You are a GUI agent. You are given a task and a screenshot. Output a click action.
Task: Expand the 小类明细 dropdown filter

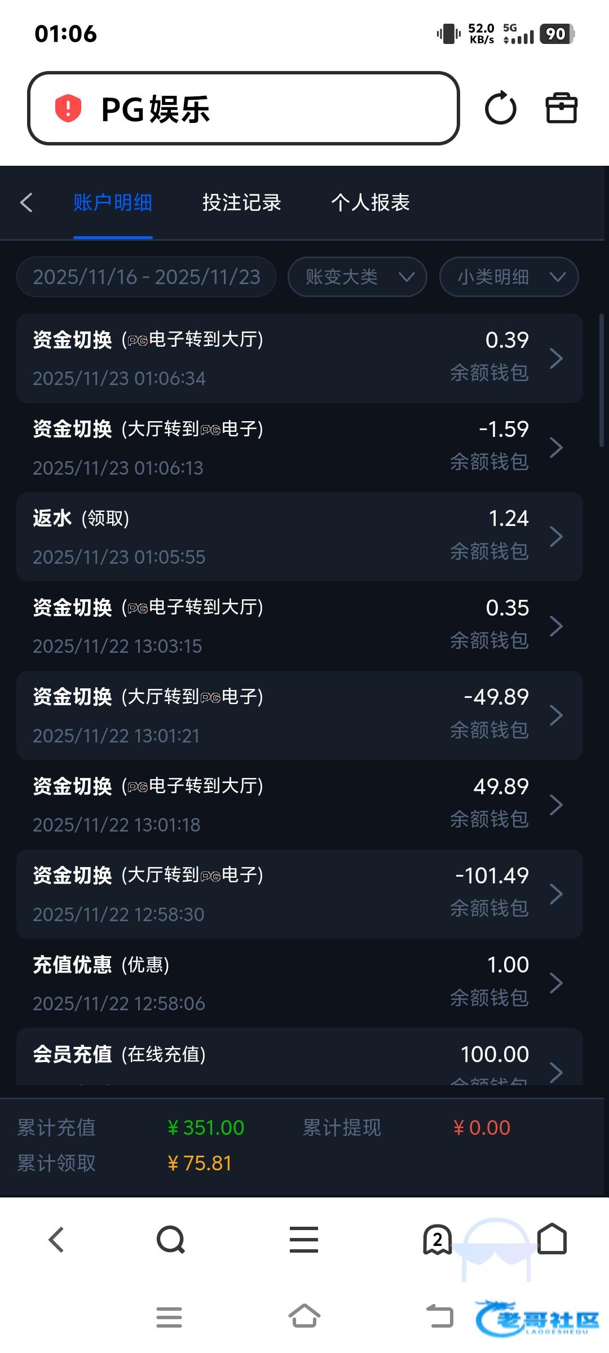coord(509,277)
